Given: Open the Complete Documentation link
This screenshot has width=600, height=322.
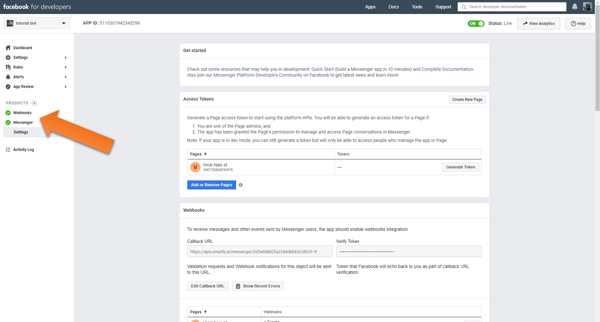Looking at the screenshot, I should pyautogui.click(x=447, y=69).
